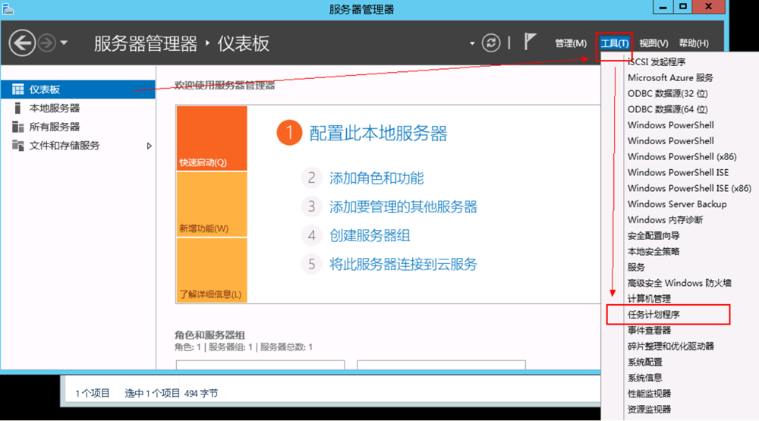Choose 高级安全 Windows 防火墙 entry

pos(679,283)
